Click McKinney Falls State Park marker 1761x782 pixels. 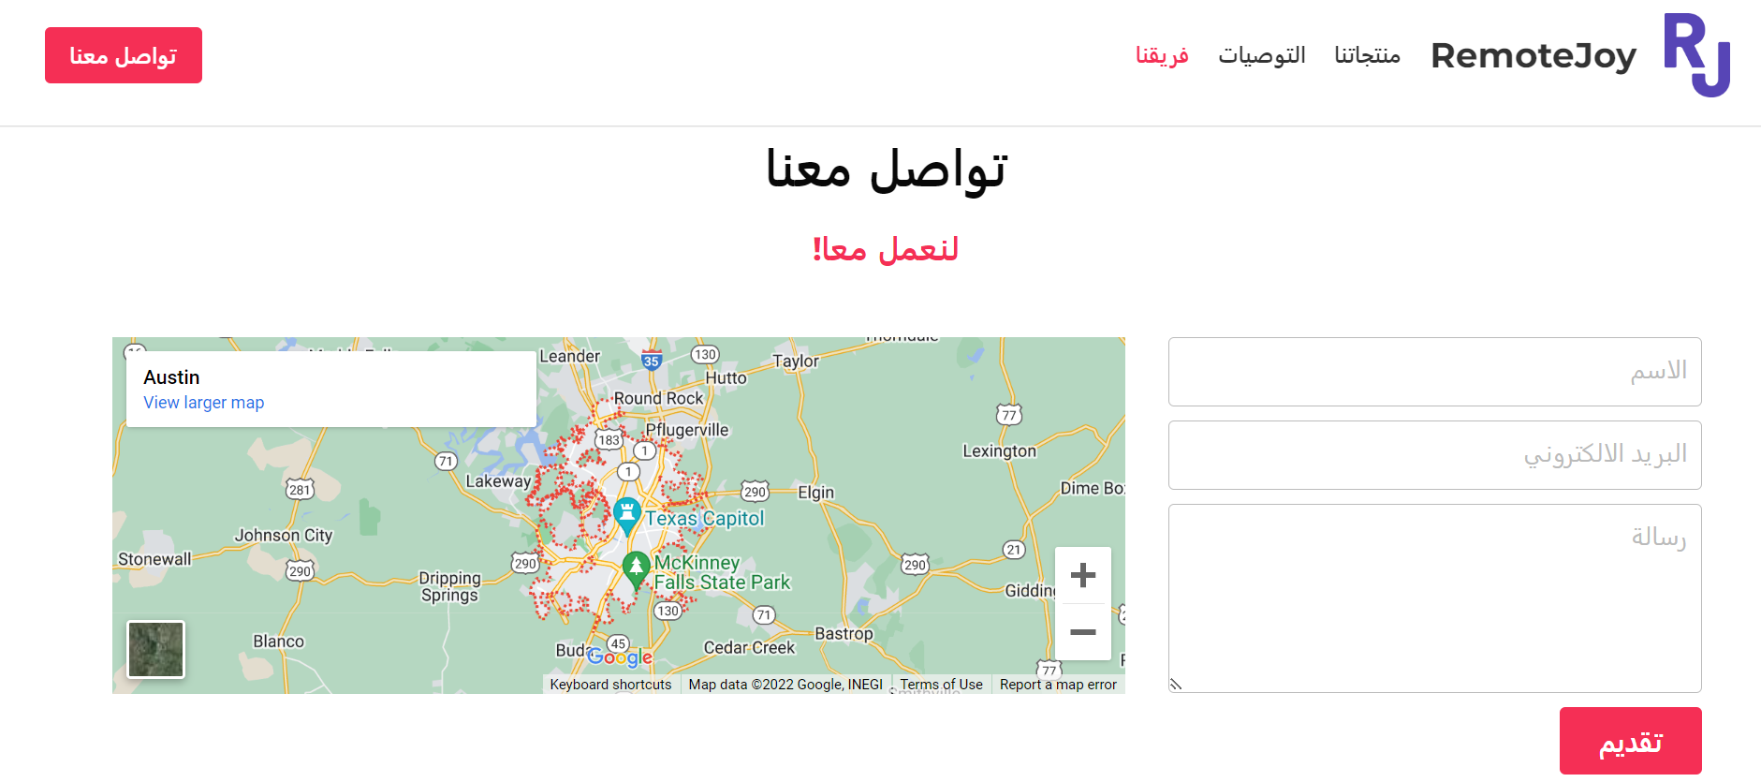[637, 570]
